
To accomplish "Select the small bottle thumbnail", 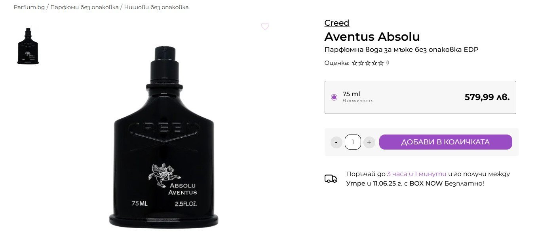I will (x=28, y=46).
